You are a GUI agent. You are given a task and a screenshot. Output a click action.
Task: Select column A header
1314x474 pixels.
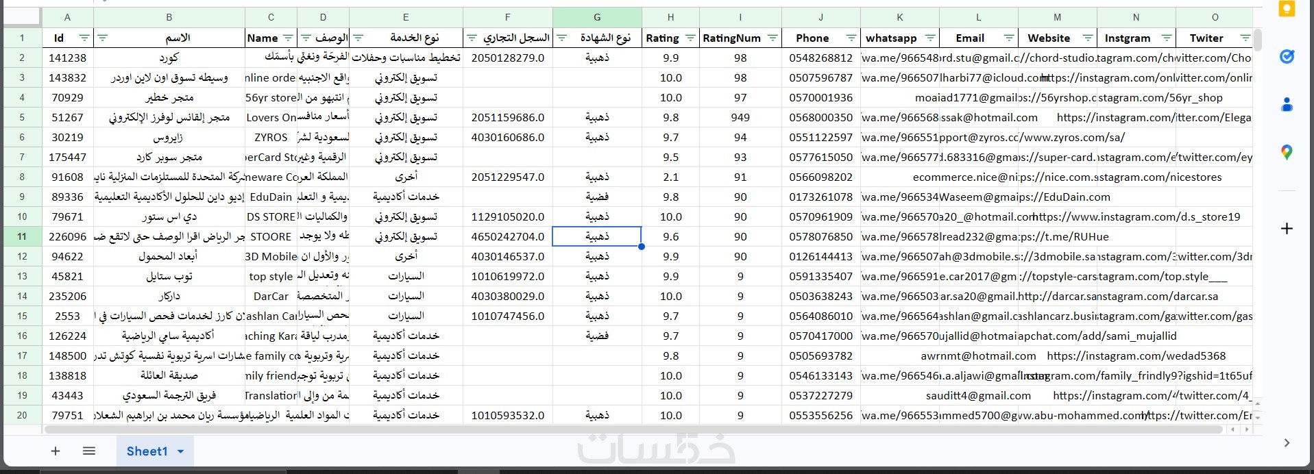67,17
